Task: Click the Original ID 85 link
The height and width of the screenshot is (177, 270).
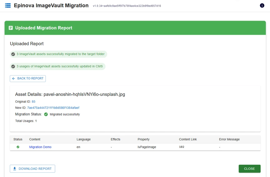Action: 33,102
